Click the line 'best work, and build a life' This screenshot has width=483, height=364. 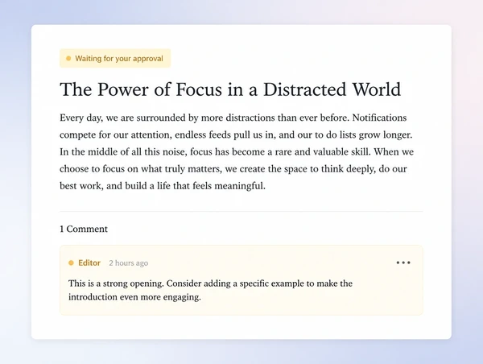(x=163, y=186)
